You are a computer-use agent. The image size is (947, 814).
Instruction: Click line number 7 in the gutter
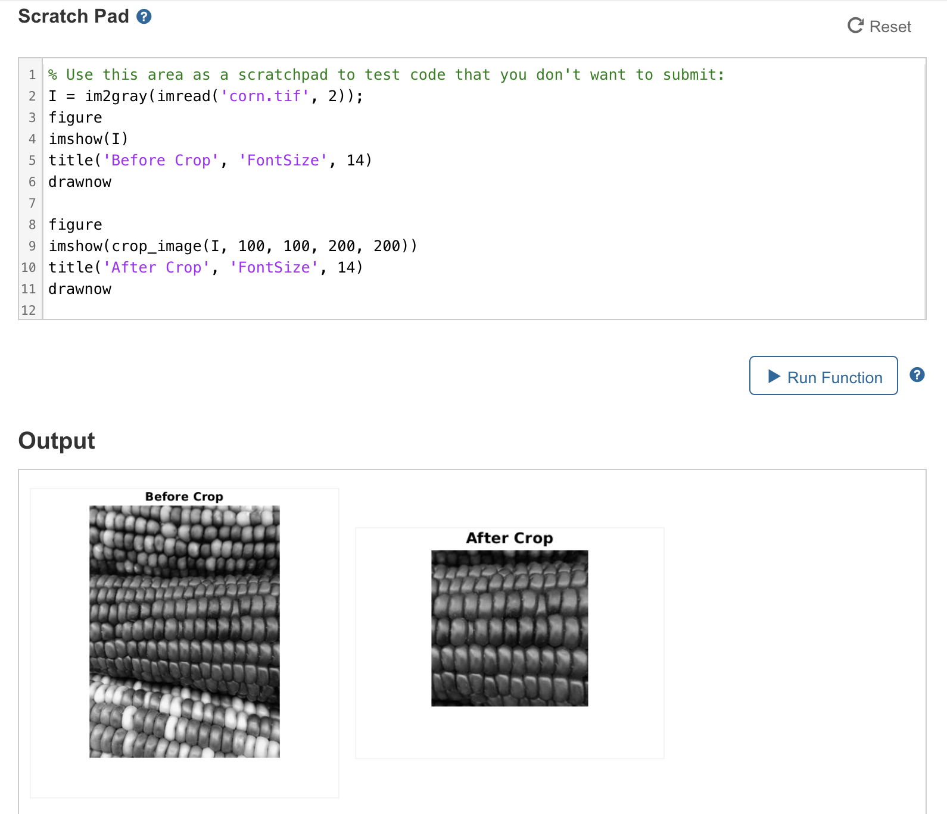coord(32,203)
